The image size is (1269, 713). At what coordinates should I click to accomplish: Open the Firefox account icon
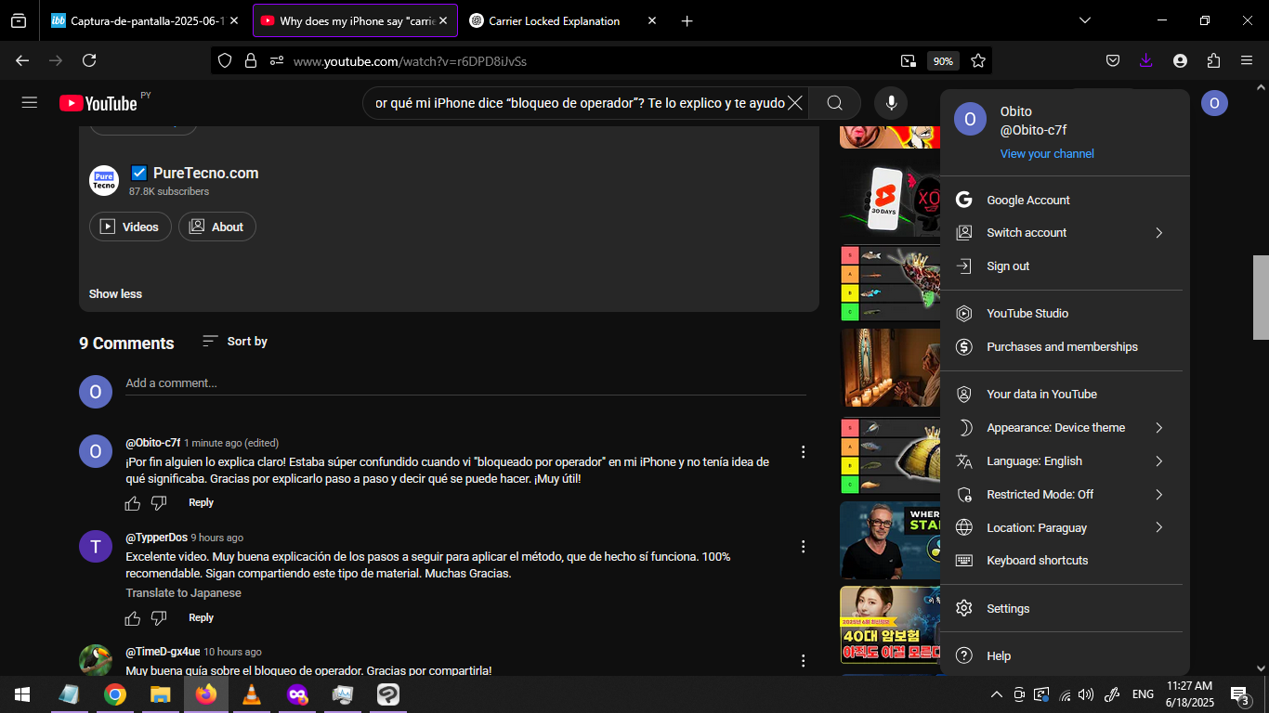click(x=1180, y=60)
